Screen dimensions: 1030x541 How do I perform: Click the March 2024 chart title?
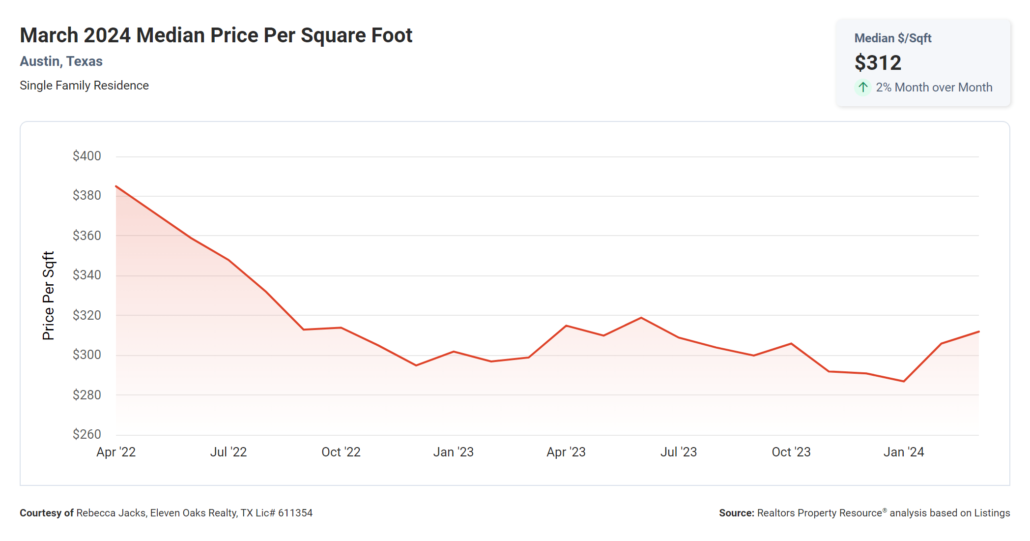point(216,35)
